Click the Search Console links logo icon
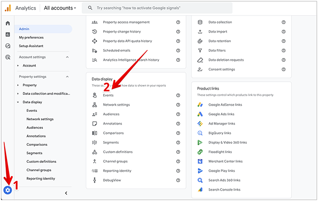The image size is (318, 201). pyautogui.click(x=200, y=190)
